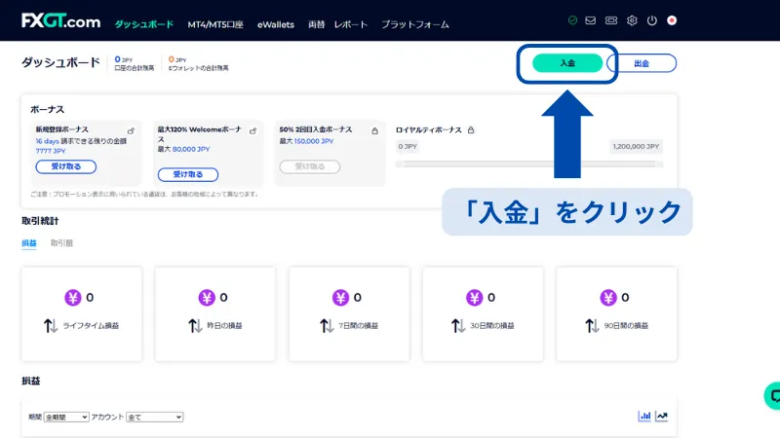
Task: Click the 150,000 JPY bonus amount
Action: pos(313,141)
